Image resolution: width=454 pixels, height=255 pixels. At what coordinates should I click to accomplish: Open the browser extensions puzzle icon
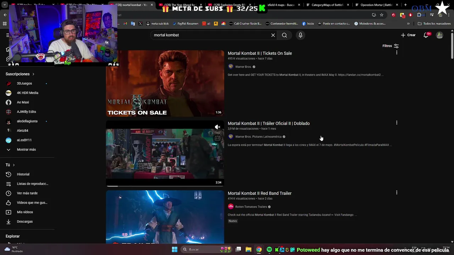[x=419, y=15]
